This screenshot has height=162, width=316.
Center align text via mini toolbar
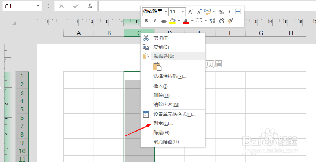164,21
